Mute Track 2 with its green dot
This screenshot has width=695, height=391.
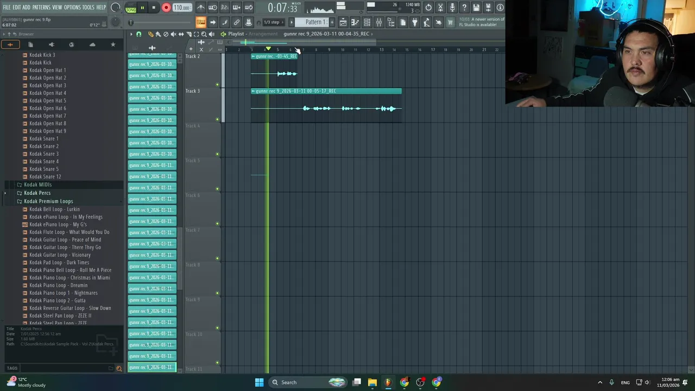coord(217,85)
